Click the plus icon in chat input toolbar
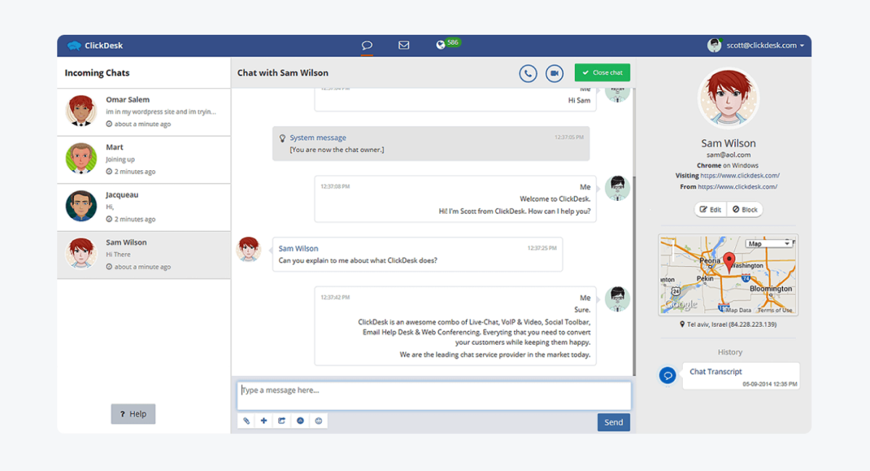 264,420
